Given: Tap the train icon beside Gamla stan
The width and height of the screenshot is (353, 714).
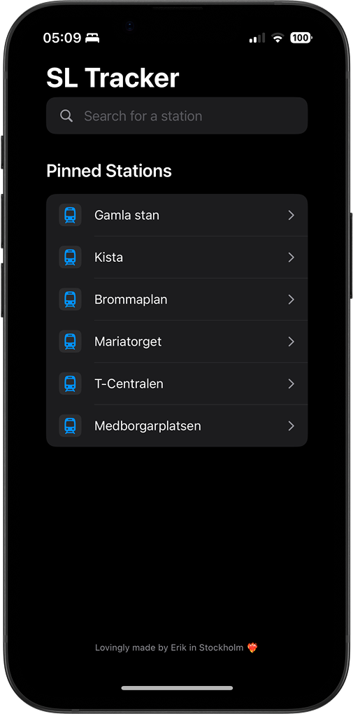Looking at the screenshot, I should coord(70,215).
